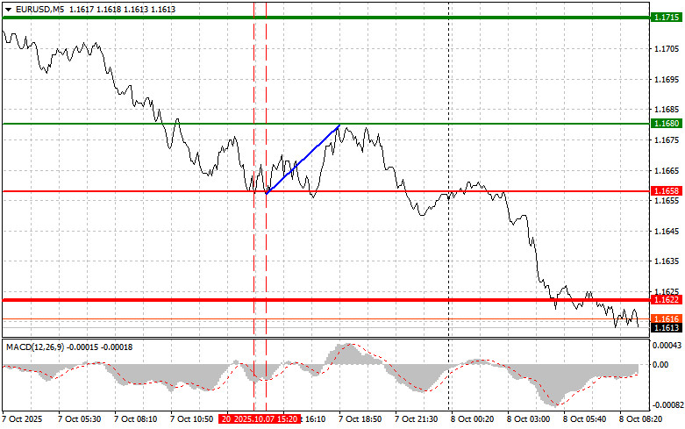Screen dimensions: 685x429
Task: Click the 1.1635 value on the price scale
Action: point(665,261)
